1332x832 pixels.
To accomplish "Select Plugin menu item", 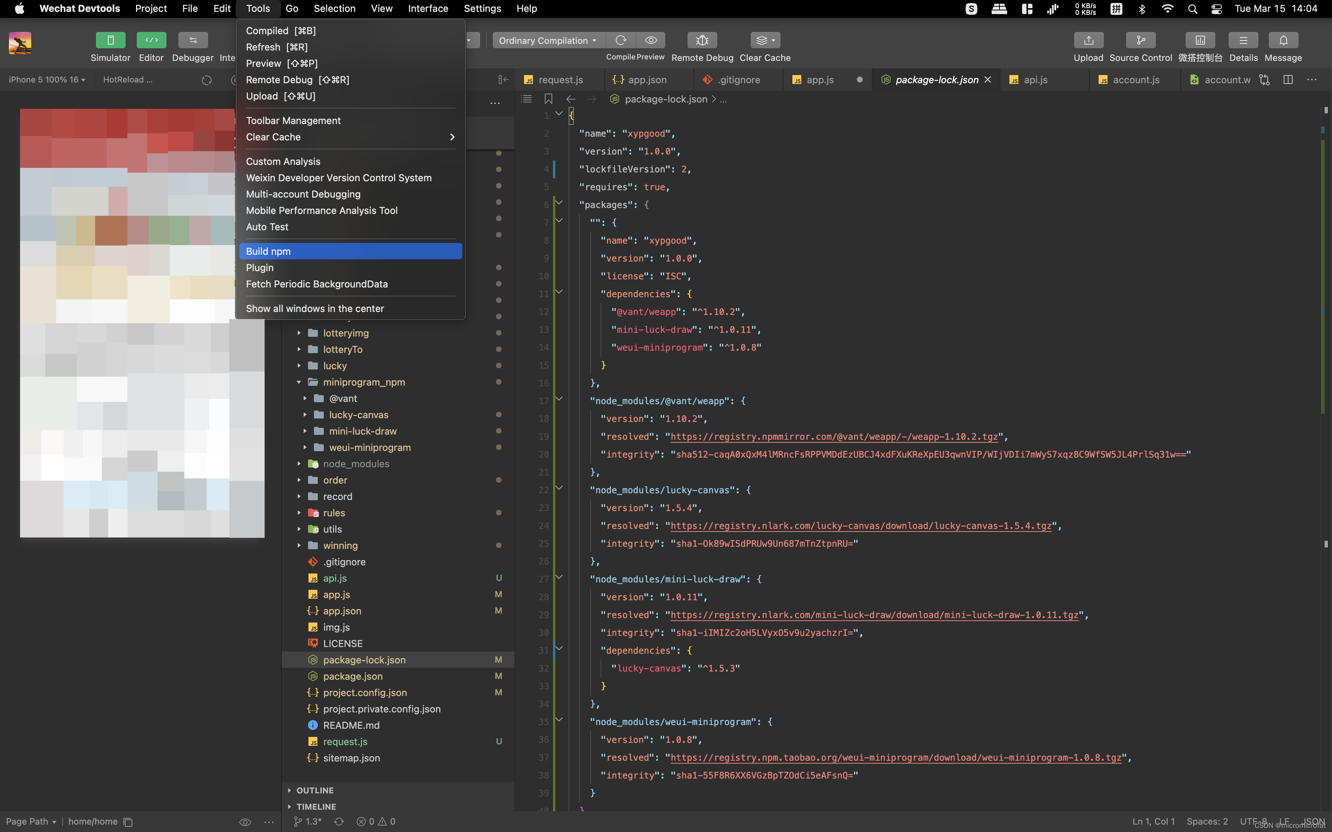I will [x=350, y=267].
